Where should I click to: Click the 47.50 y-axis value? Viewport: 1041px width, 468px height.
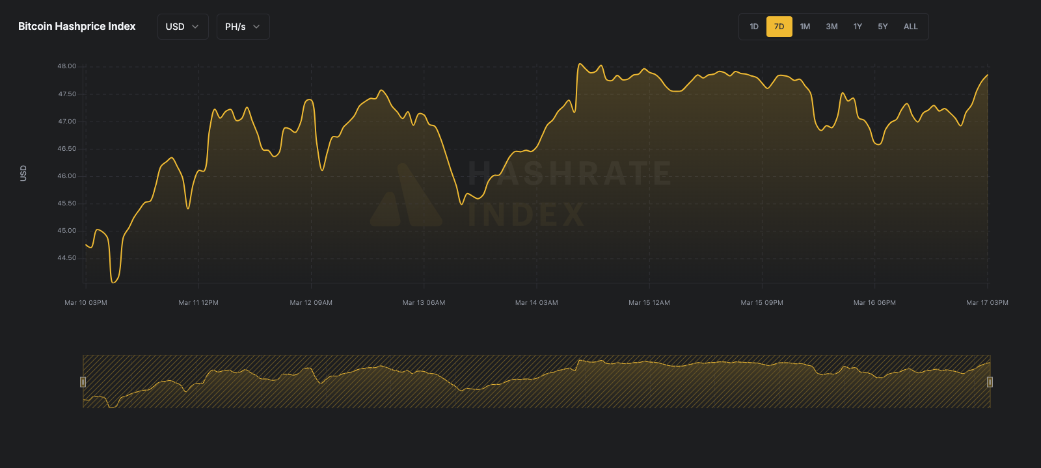pyautogui.click(x=67, y=94)
